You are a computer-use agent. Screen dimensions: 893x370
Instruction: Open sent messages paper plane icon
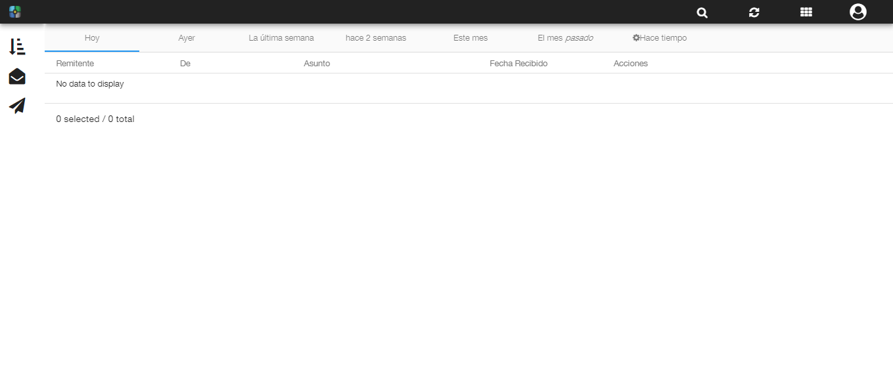[17, 106]
